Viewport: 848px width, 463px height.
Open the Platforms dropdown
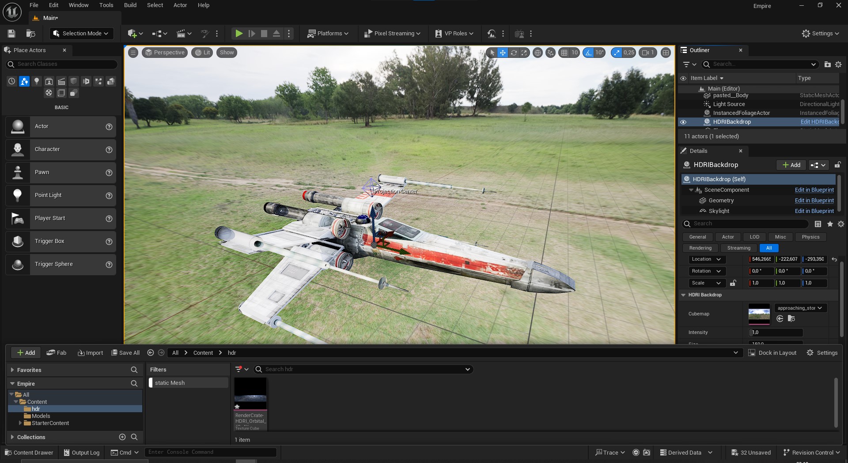click(x=328, y=34)
